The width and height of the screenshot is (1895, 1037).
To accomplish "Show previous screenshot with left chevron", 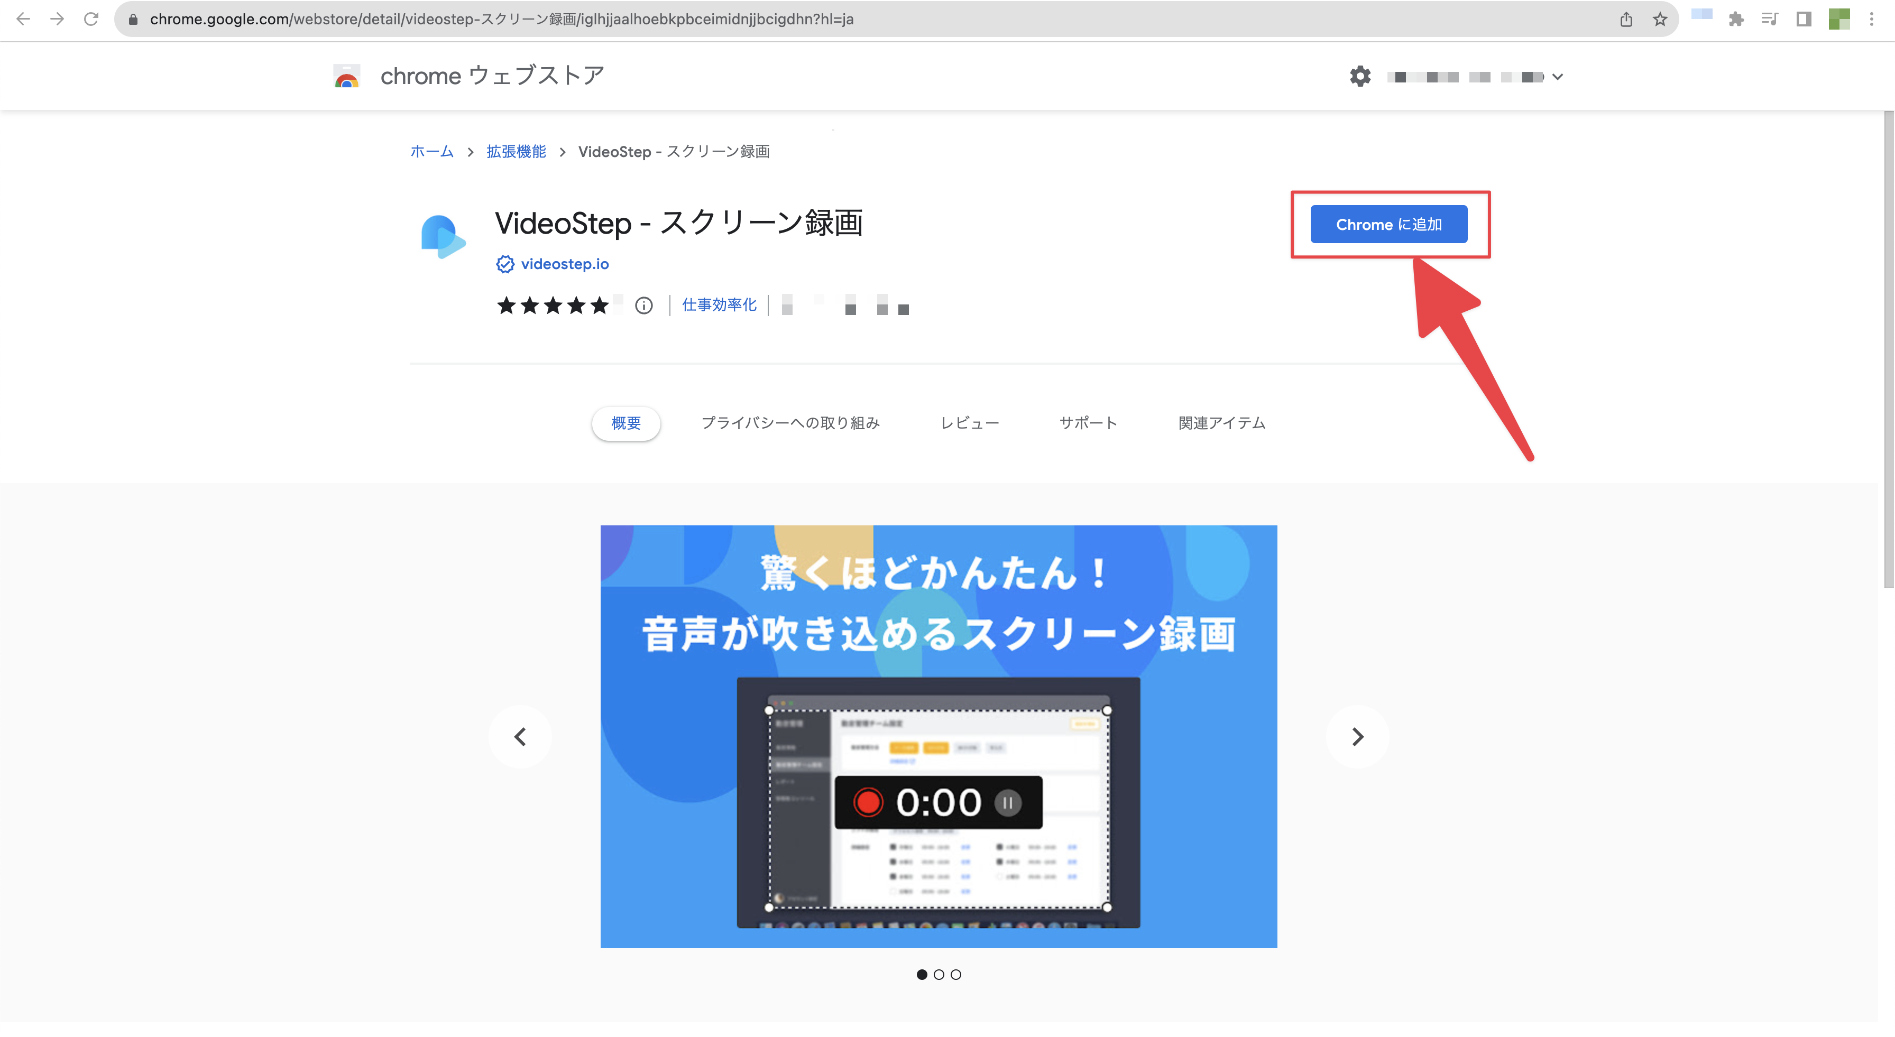I will click(x=520, y=736).
